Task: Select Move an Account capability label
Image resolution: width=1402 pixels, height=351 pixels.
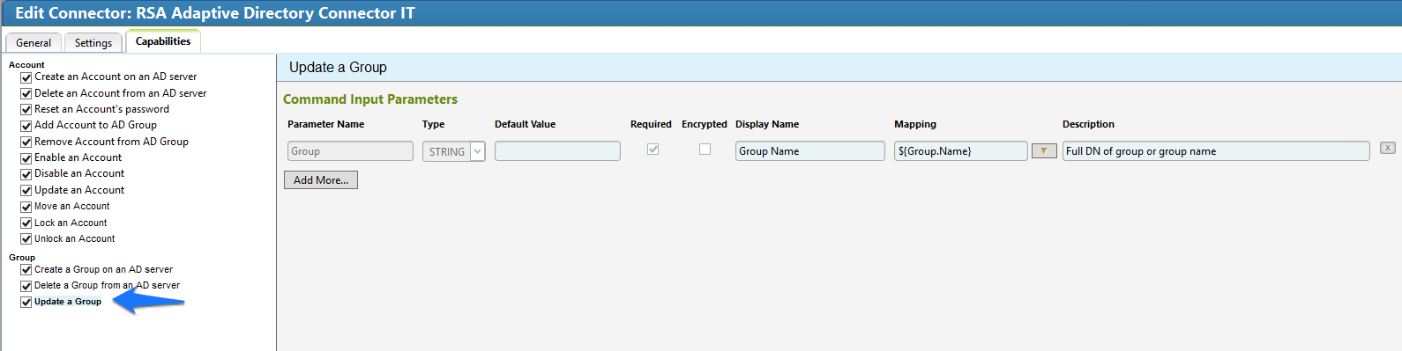Action: (x=71, y=206)
